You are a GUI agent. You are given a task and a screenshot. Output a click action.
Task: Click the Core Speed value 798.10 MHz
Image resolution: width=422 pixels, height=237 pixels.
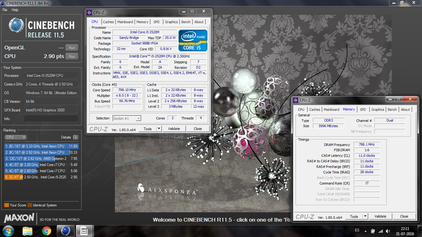pyautogui.click(x=127, y=90)
